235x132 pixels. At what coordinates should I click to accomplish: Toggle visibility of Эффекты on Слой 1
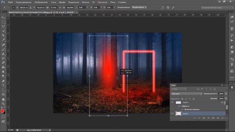tap(180, 106)
